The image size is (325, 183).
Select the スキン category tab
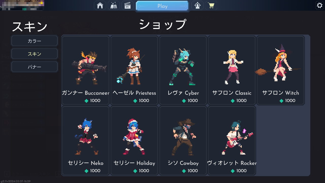[x=35, y=54]
